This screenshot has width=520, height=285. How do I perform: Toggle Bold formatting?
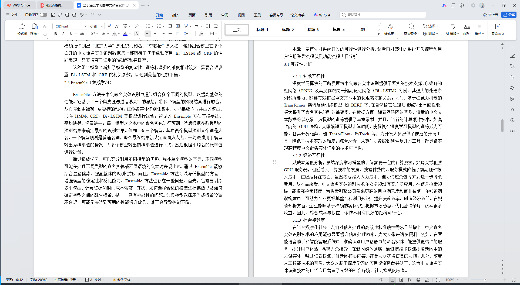click(x=56, y=34)
